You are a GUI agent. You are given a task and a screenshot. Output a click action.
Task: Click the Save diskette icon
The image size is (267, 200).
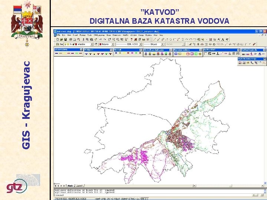point(66,40)
